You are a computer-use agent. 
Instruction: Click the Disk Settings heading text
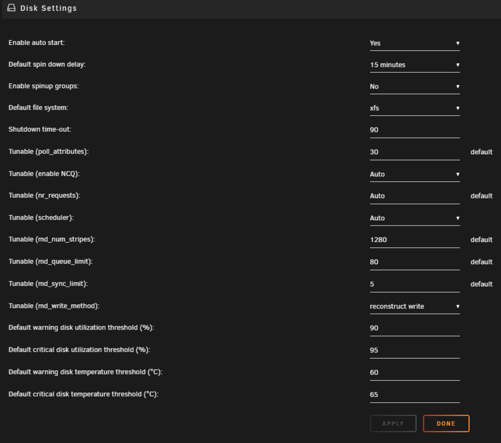[48, 8]
